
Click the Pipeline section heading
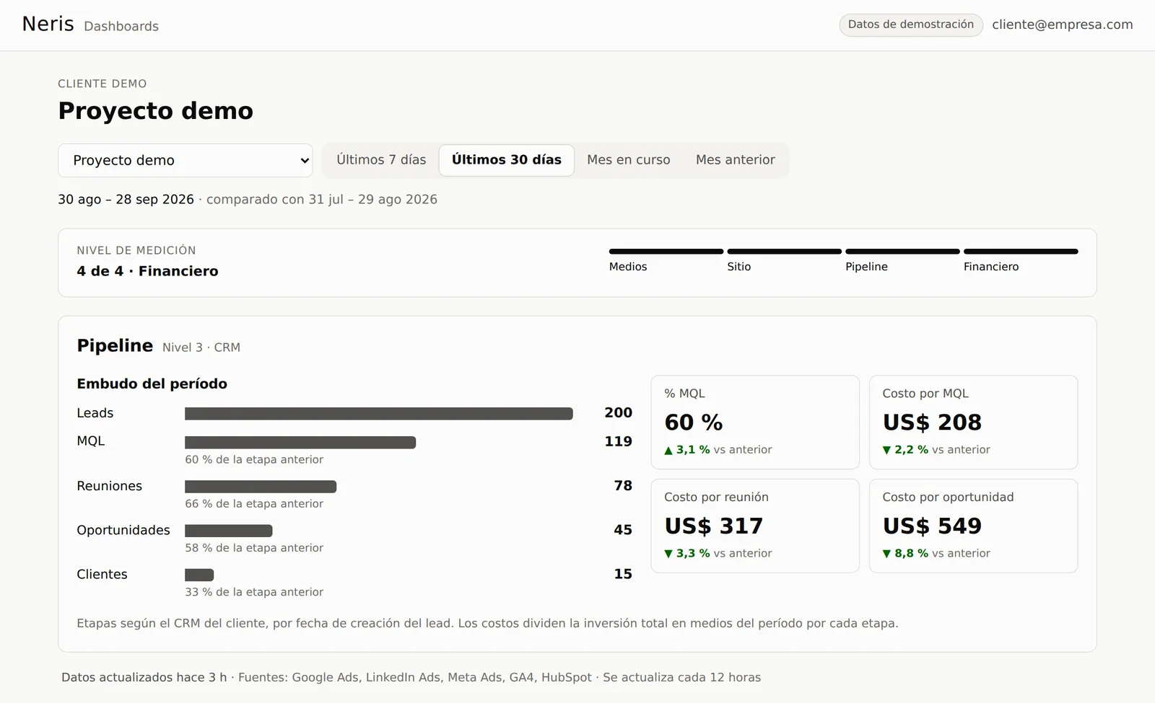115,345
